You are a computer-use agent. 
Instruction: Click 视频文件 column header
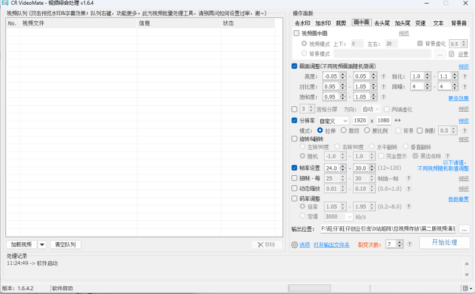78,23
